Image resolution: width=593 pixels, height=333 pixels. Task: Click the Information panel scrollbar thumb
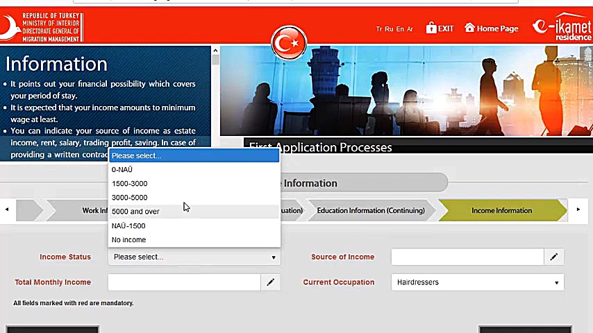pyautogui.click(x=215, y=60)
